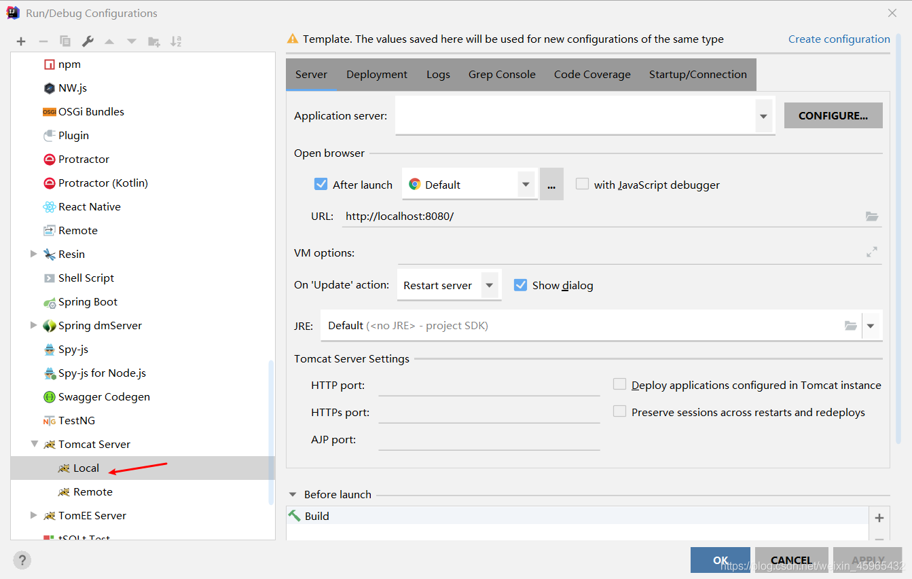Click the HTTP port input field
The width and height of the screenshot is (912, 579).
coord(489,385)
